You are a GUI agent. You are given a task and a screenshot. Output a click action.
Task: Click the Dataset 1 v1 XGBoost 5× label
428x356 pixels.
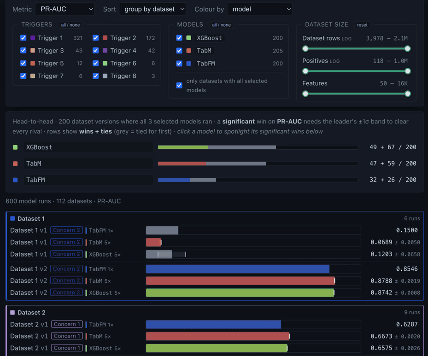coord(105,255)
